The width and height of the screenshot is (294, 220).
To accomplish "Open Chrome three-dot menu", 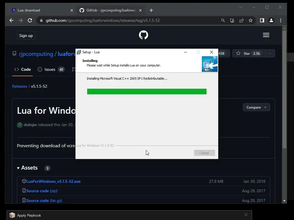I will point(281,20).
